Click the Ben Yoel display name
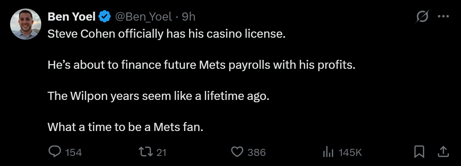Viewport: 461px width, 166px height. (72, 17)
